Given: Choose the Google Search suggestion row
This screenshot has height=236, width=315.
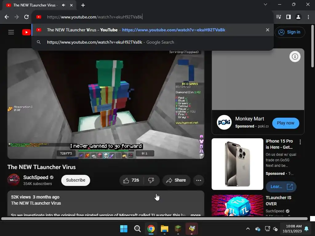Looking at the screenshot, I should pos(153,42).
